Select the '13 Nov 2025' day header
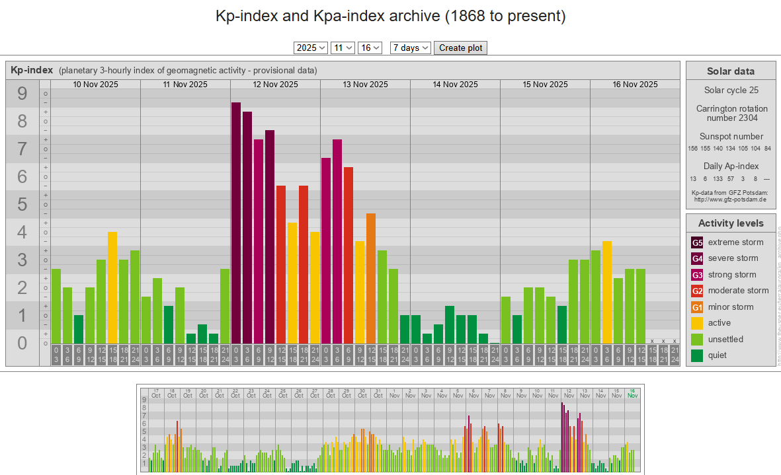 pyautogui.click(x=365, y=85)
